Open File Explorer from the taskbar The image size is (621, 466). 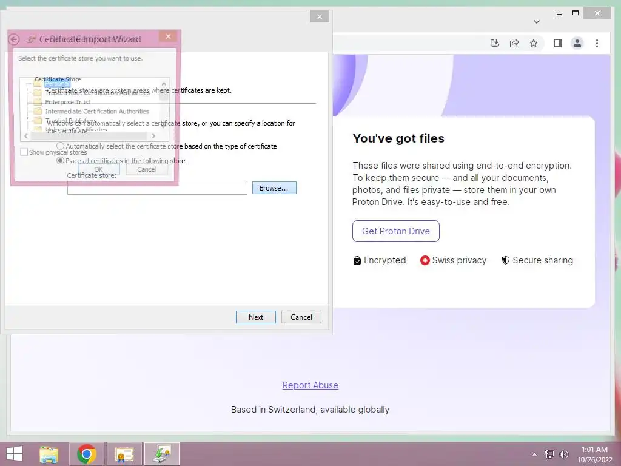coord(49,454)
